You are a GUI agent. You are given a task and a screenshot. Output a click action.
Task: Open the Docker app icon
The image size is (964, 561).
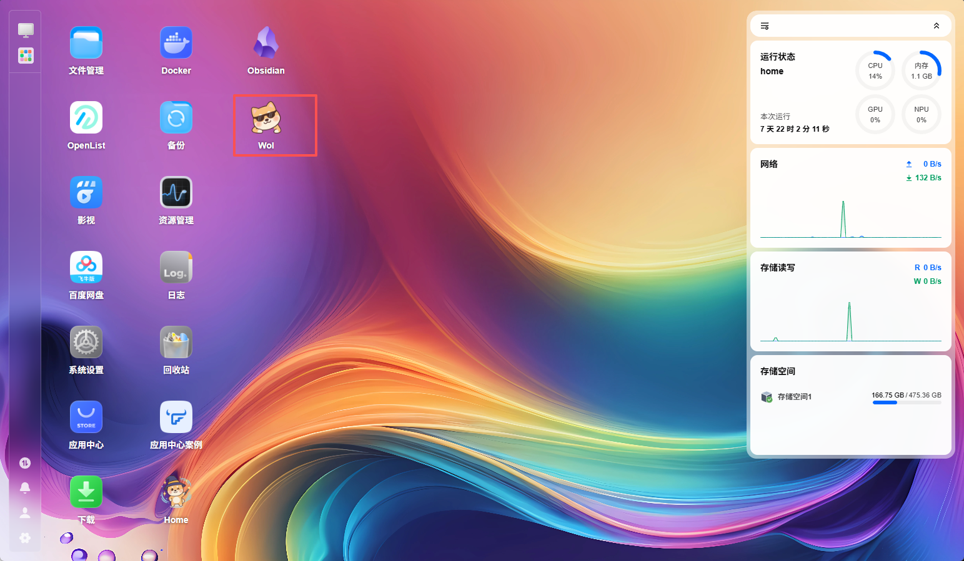176,42
